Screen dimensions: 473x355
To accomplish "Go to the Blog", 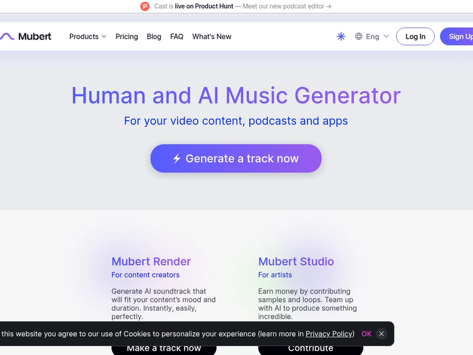I will 154,37.
